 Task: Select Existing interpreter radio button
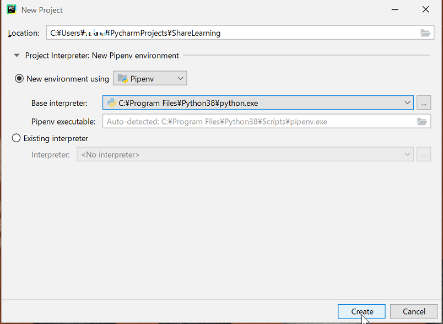16,138
